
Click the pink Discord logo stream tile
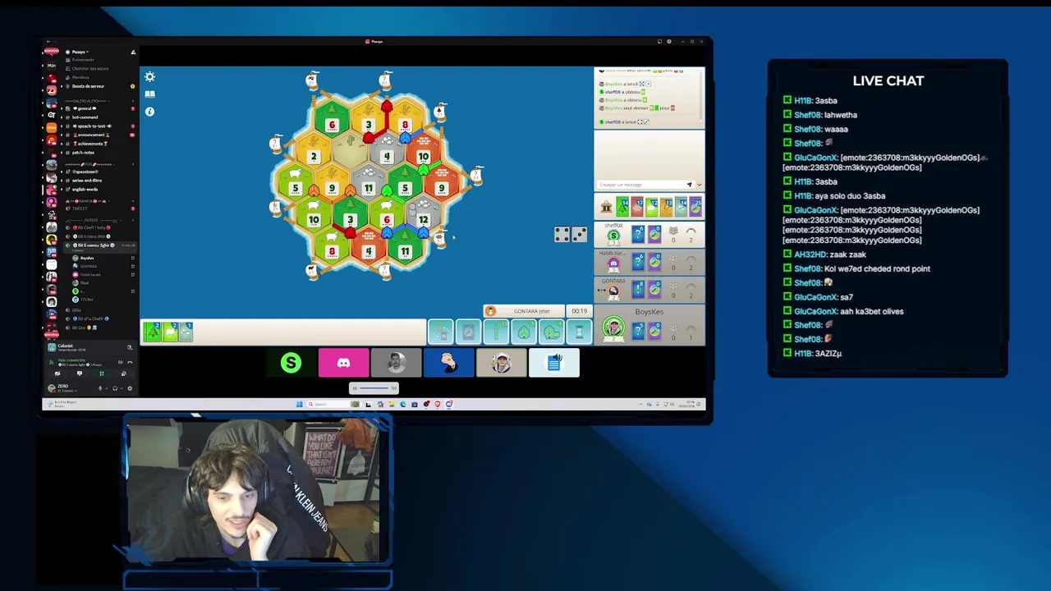point(343,363)
